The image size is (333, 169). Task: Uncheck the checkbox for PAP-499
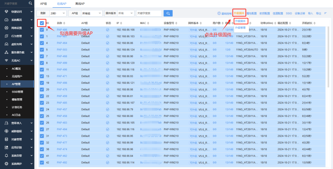click(42, 63)
